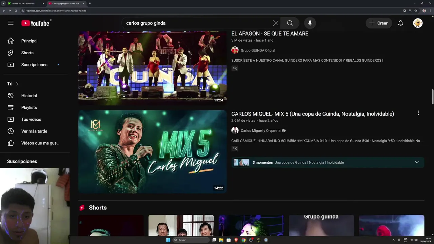Play the EL APAGON video thumbnail

(x=152, y=68)
